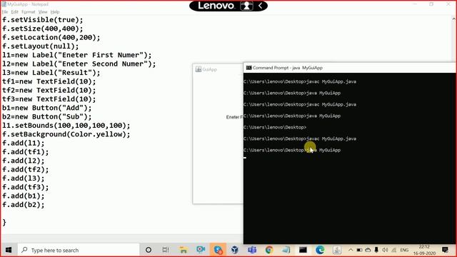
Task: Open Microsoft Edge from the taskbar
Action: click(x=320, y=250)
